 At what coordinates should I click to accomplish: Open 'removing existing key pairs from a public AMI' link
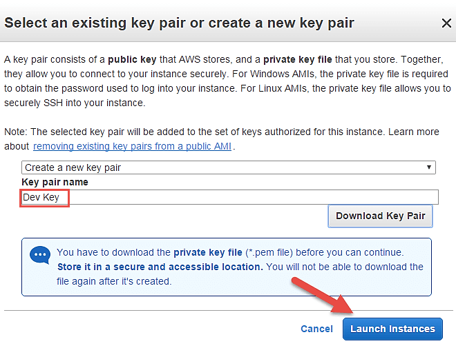pos(133,146)
